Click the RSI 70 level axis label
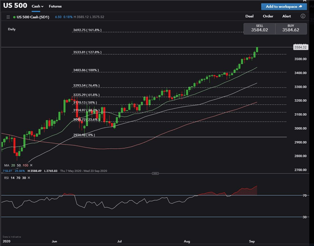The width and height of the screenshot is (314, 246). click(305, 195)
